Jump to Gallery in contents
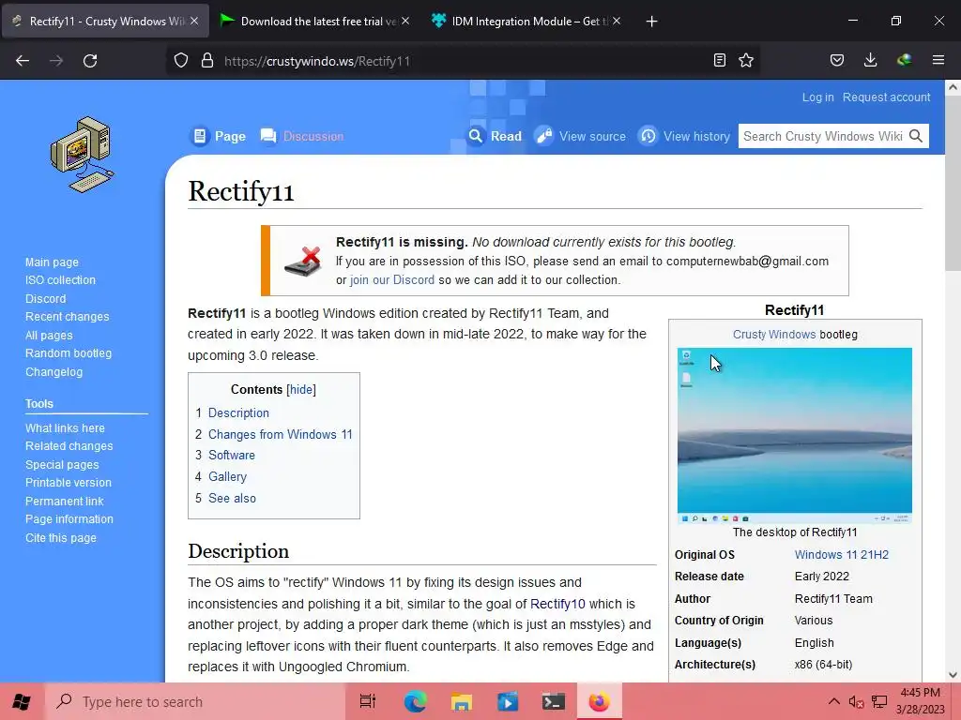The image size is (961, 720). pos(227,477)
